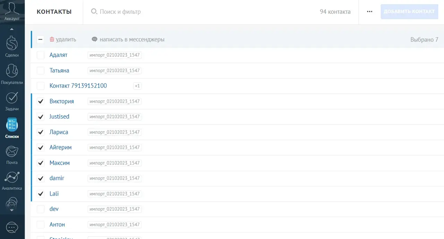Open Контакт 79139152100 entry
Screen dimensions: 444x239
click(x=78, y=86)
